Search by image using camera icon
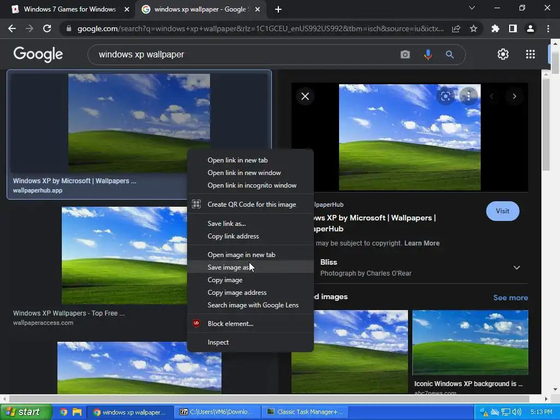The height and width of the screenshot is (420, 560). point(405,55)
